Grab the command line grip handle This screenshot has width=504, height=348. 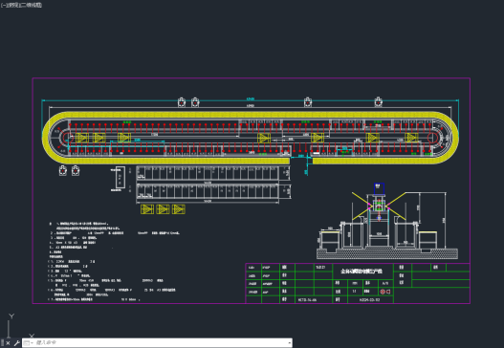(x=2, y=343)
